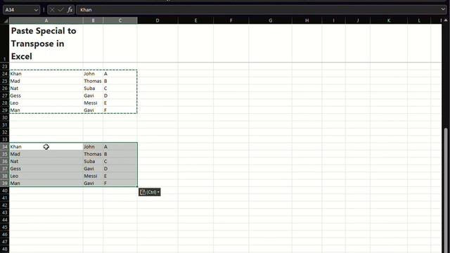Select column G header
This screenshot has height=253, width=450.
[270, 20]
